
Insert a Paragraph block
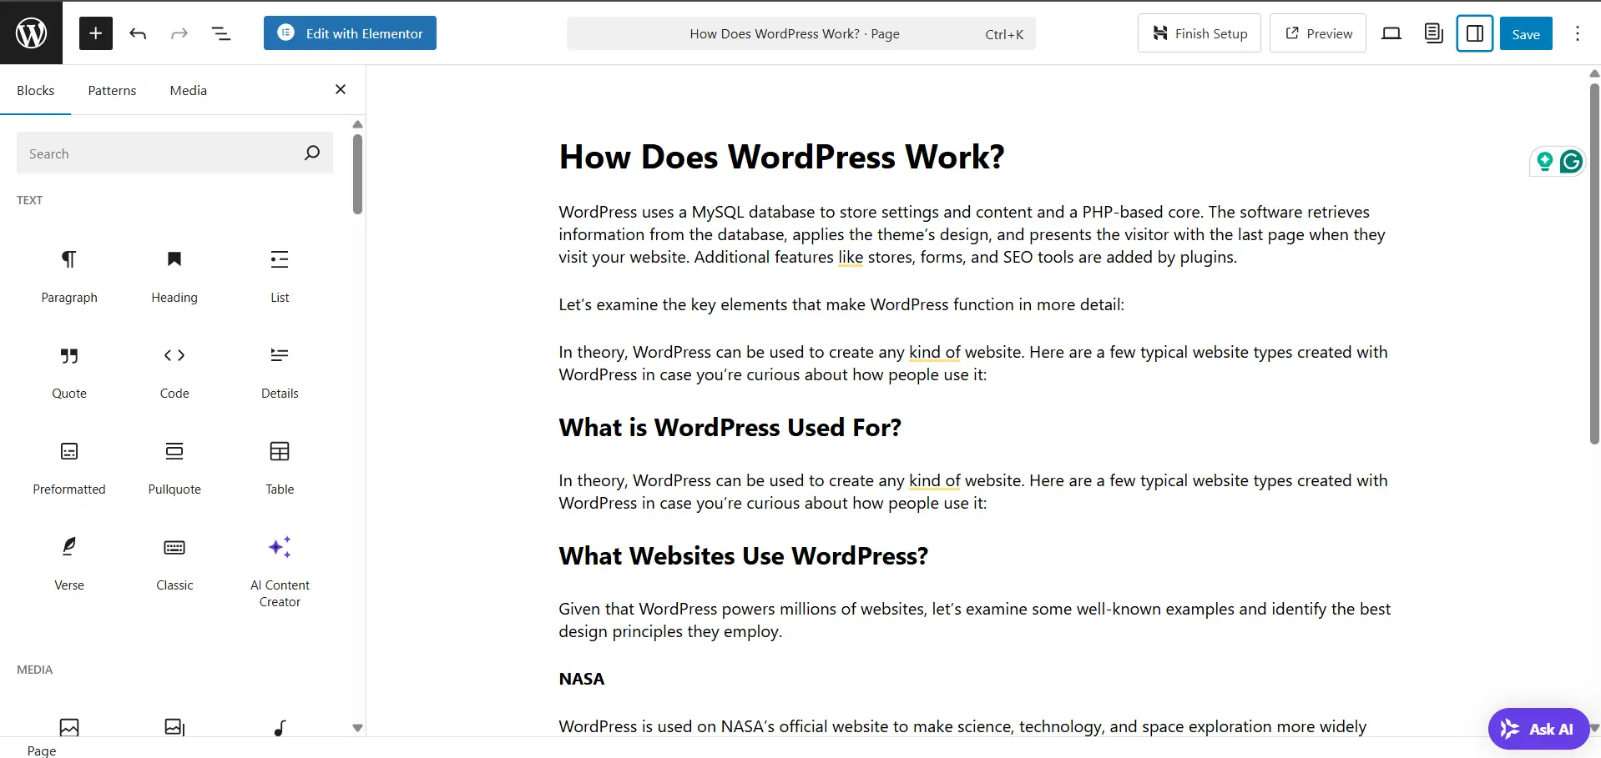point(69,278)
